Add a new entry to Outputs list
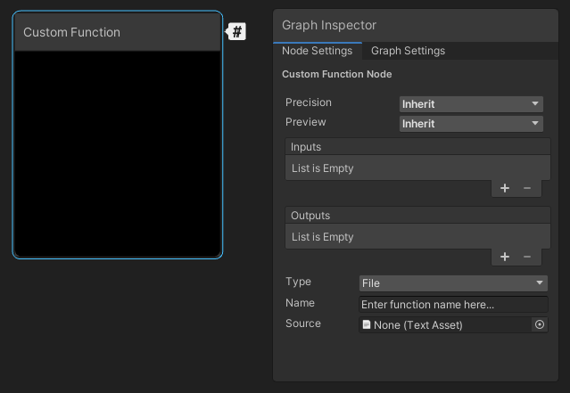The image size is (570, 393). click(505, 257)
